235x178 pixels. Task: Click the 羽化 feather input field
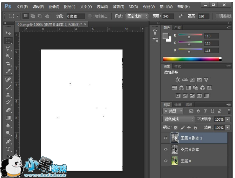coord(76,16)
